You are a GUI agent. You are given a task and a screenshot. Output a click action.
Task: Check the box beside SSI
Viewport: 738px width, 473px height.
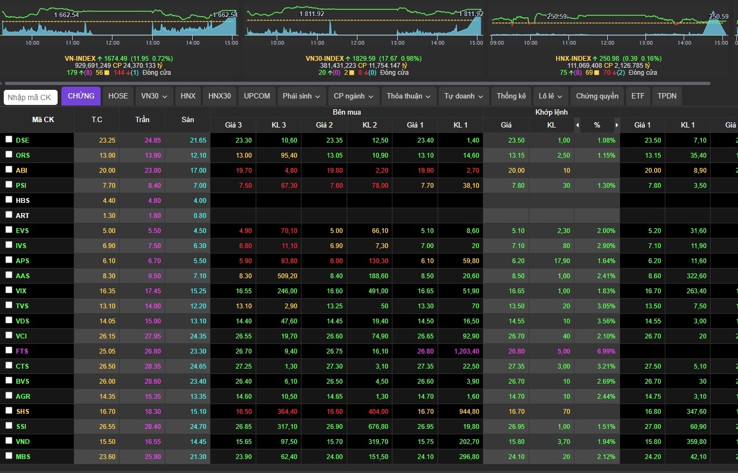pyautogui.click(x=9, y=426)
